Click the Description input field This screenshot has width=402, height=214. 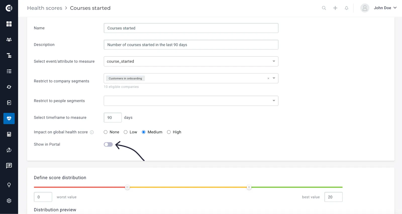tap(191, 45)
